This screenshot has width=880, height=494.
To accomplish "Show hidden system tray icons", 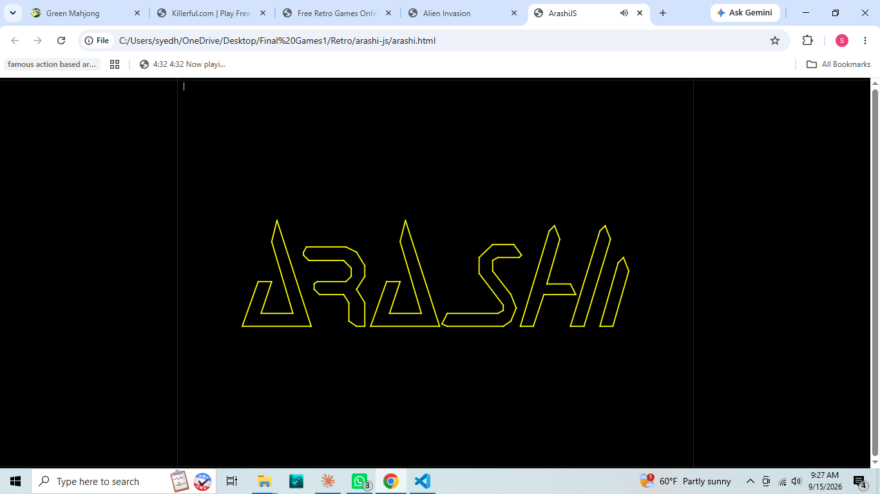I will point(750,481).
